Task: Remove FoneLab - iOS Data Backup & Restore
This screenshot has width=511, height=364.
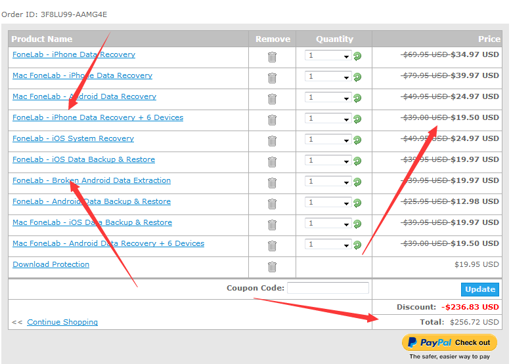Action: coord(272,162)
